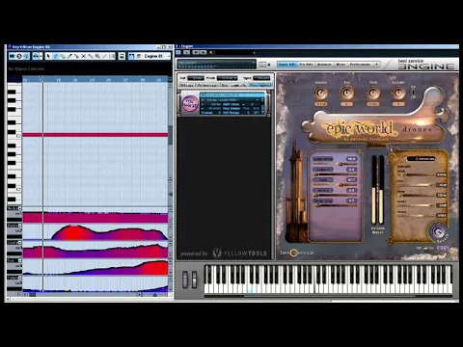Toggle Show Part Borders button
The width and height of the screenshot is (463, 347).
(131, 56)
